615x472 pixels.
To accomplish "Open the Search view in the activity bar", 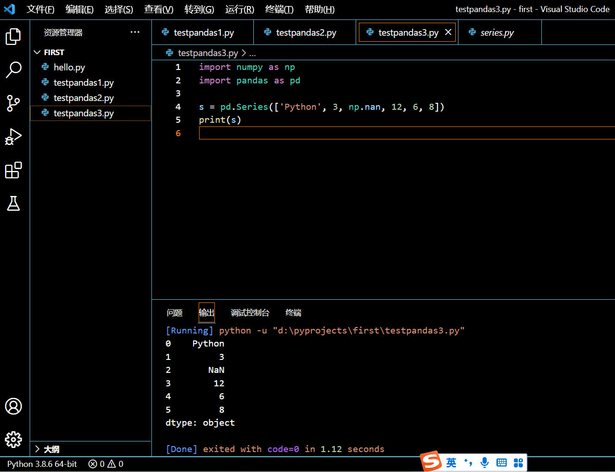I will click(x=13, y=70).
